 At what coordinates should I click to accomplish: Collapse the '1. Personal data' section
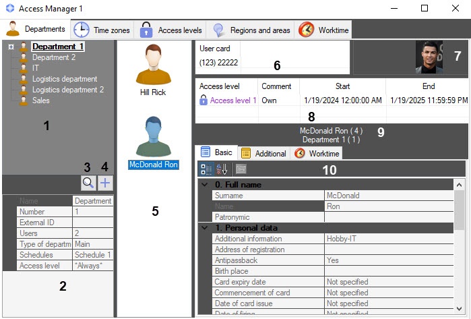click(205, 228)
